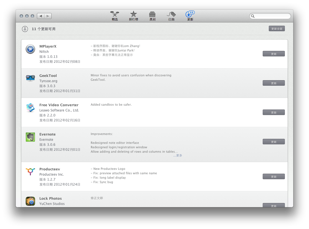Update GeekTool

tap(273, 83)
